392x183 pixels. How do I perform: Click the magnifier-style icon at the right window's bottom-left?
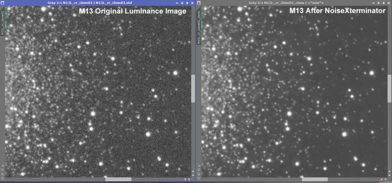click(199, 174)
